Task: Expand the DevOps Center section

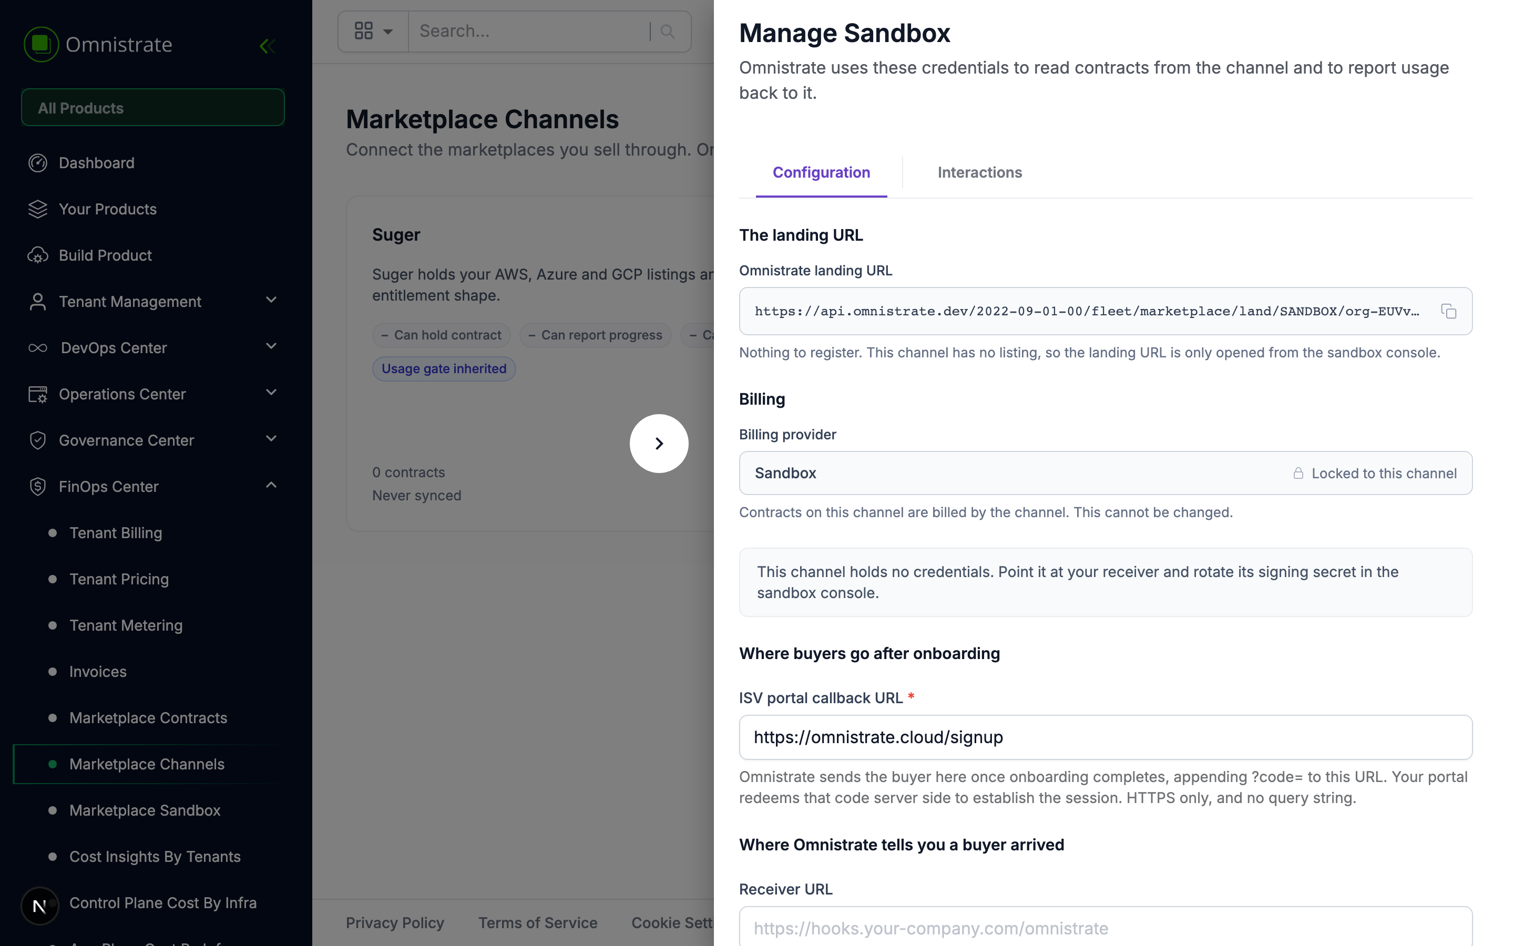Action: 271,347
